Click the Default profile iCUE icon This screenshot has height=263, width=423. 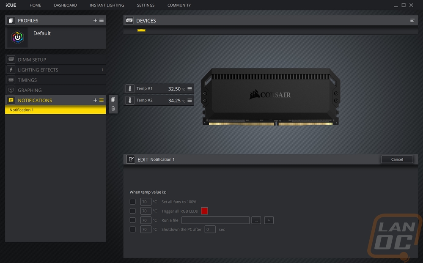17,38
